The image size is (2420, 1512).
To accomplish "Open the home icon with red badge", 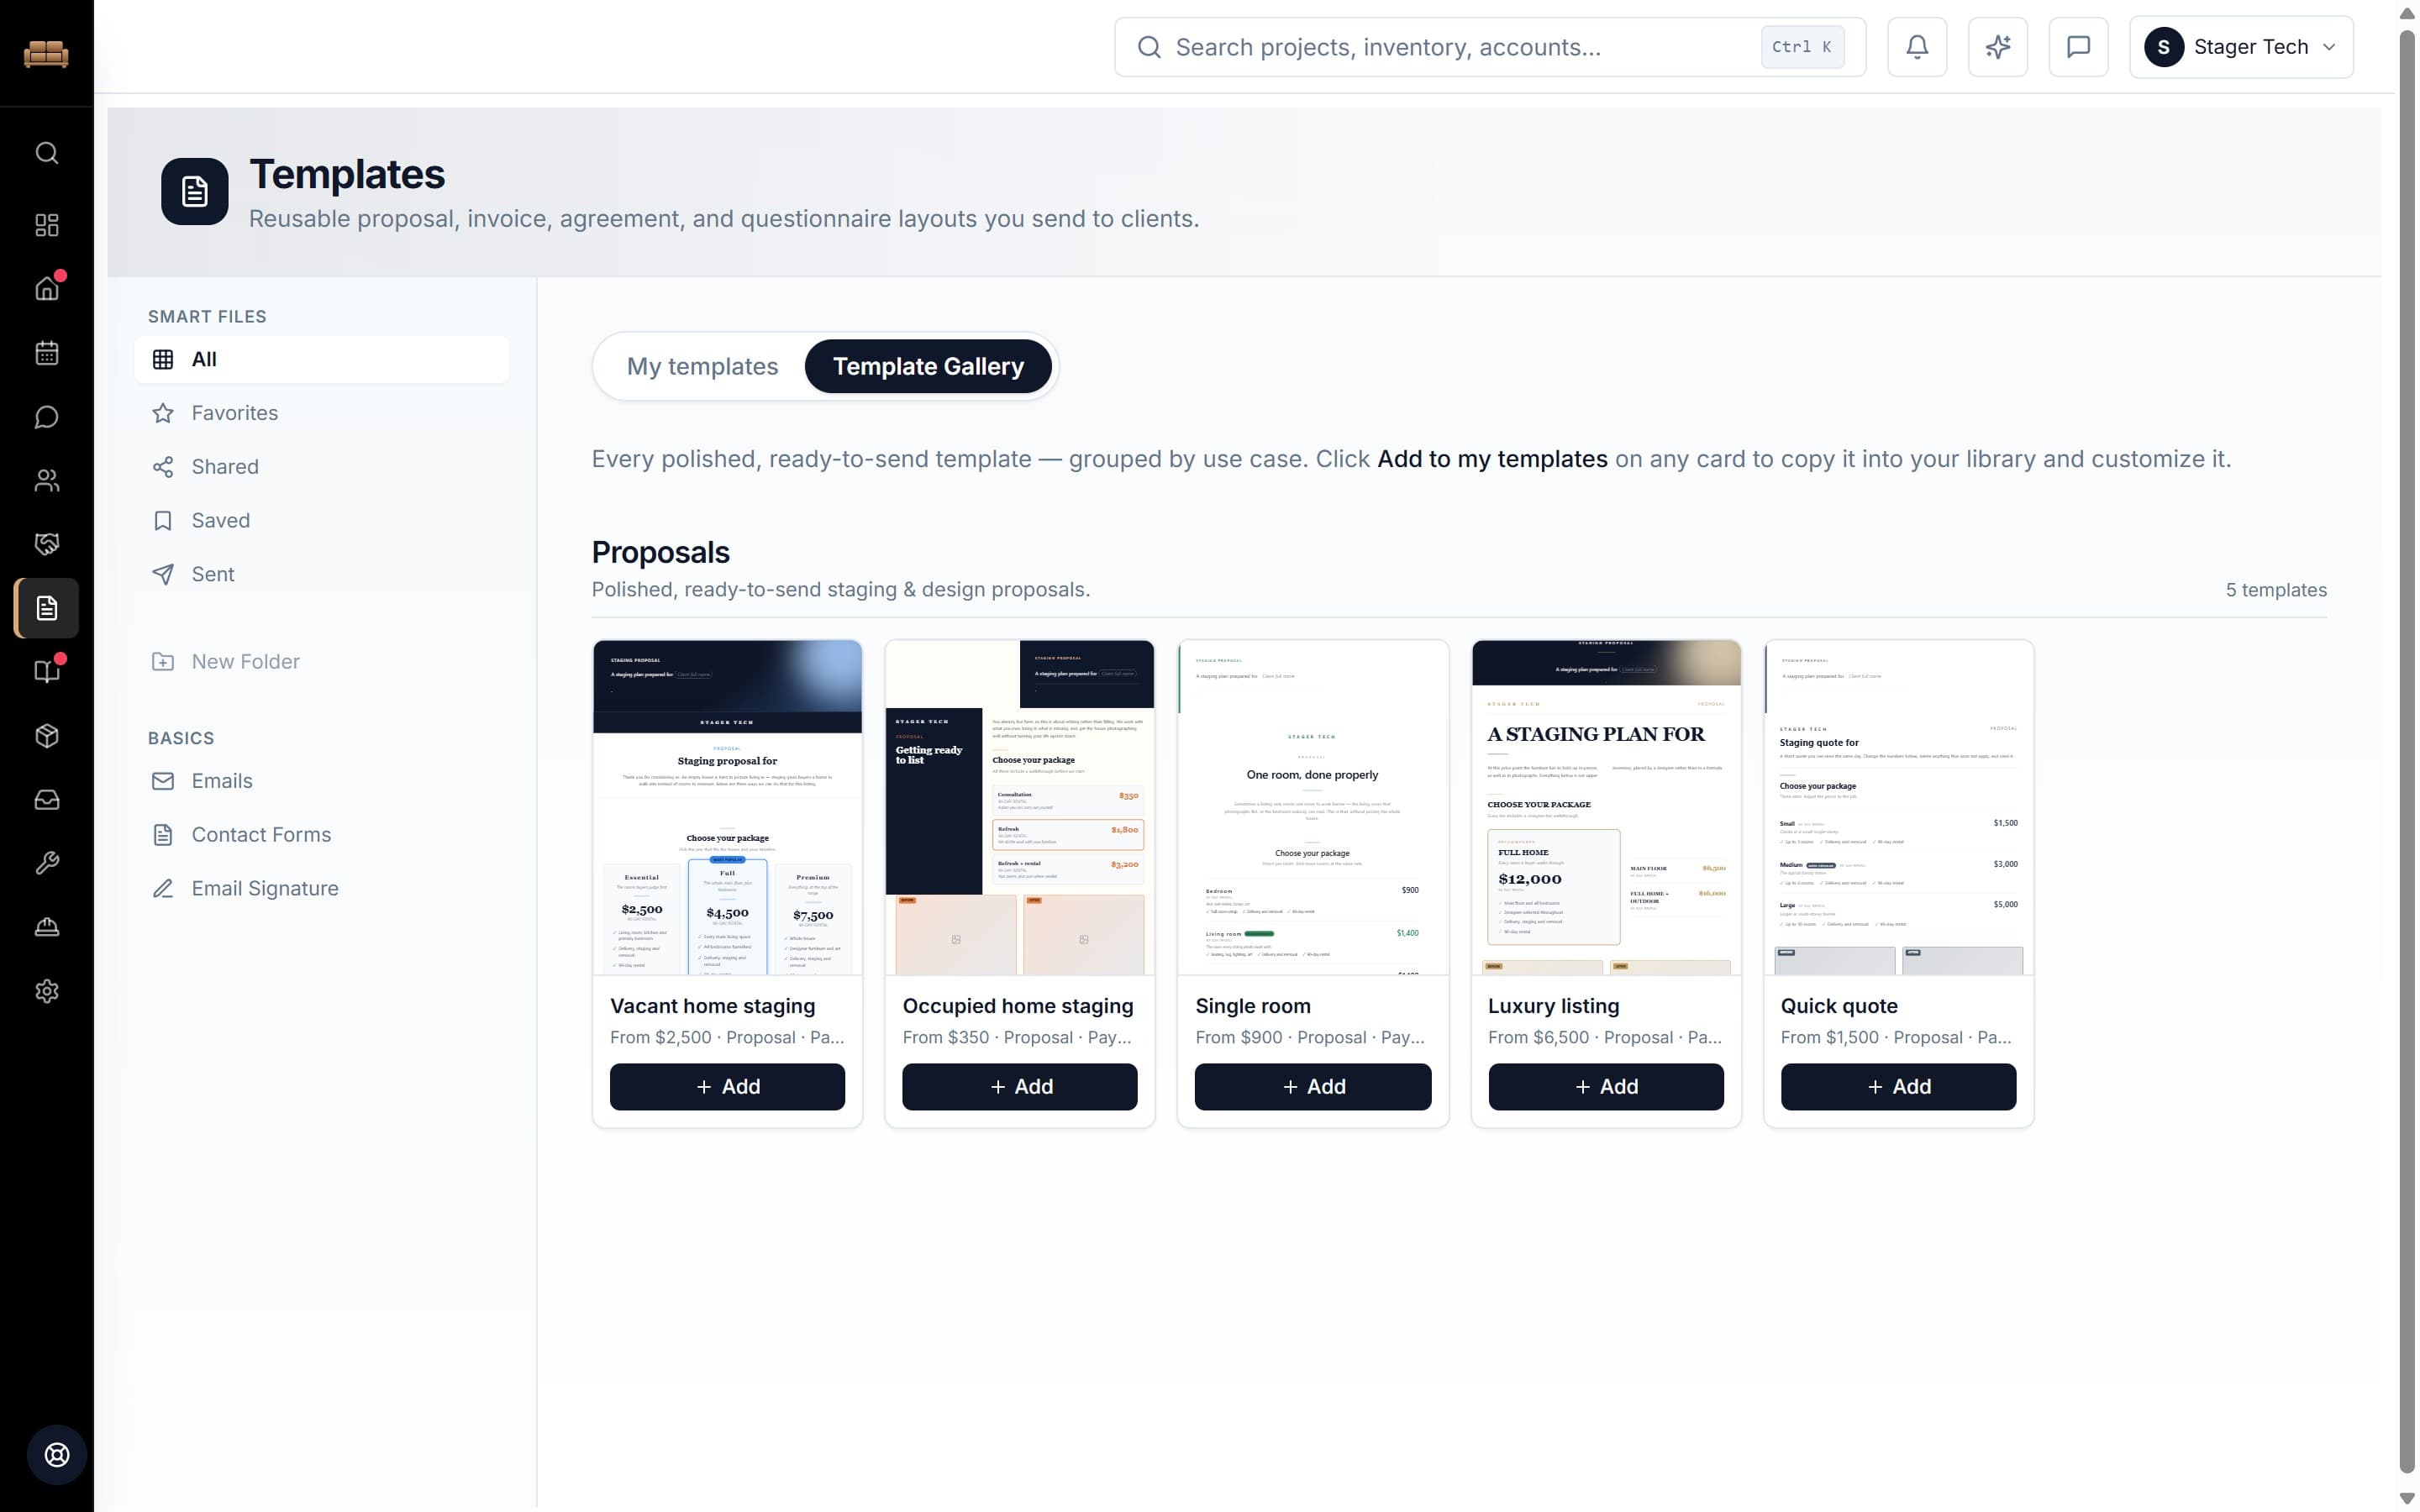I will click(x=47, y=289).
